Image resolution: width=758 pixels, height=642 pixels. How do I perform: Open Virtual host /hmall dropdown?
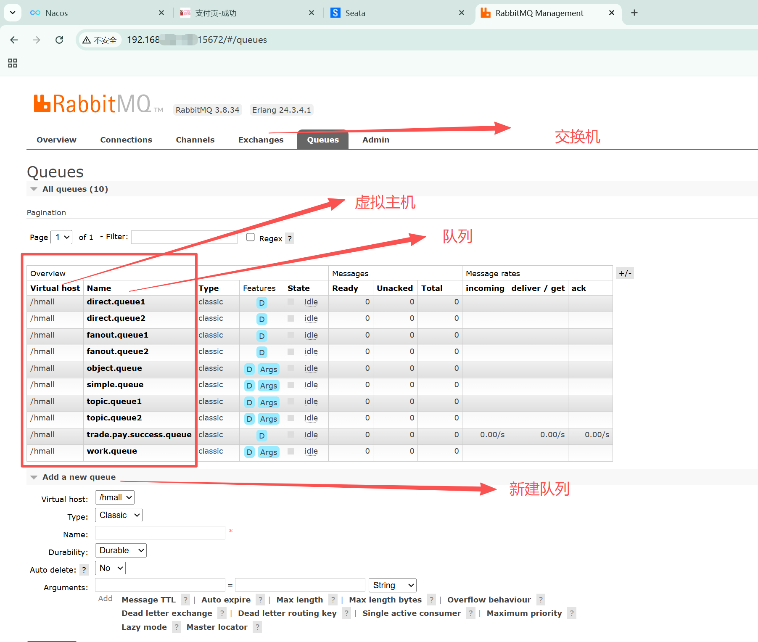[x=115, y=497]
